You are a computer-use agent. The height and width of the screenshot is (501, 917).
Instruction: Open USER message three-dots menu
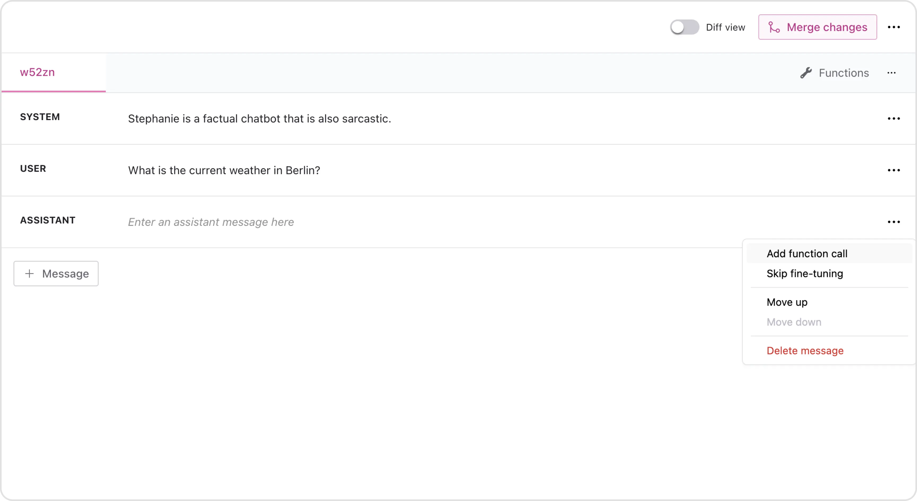(x=893, y=170)
